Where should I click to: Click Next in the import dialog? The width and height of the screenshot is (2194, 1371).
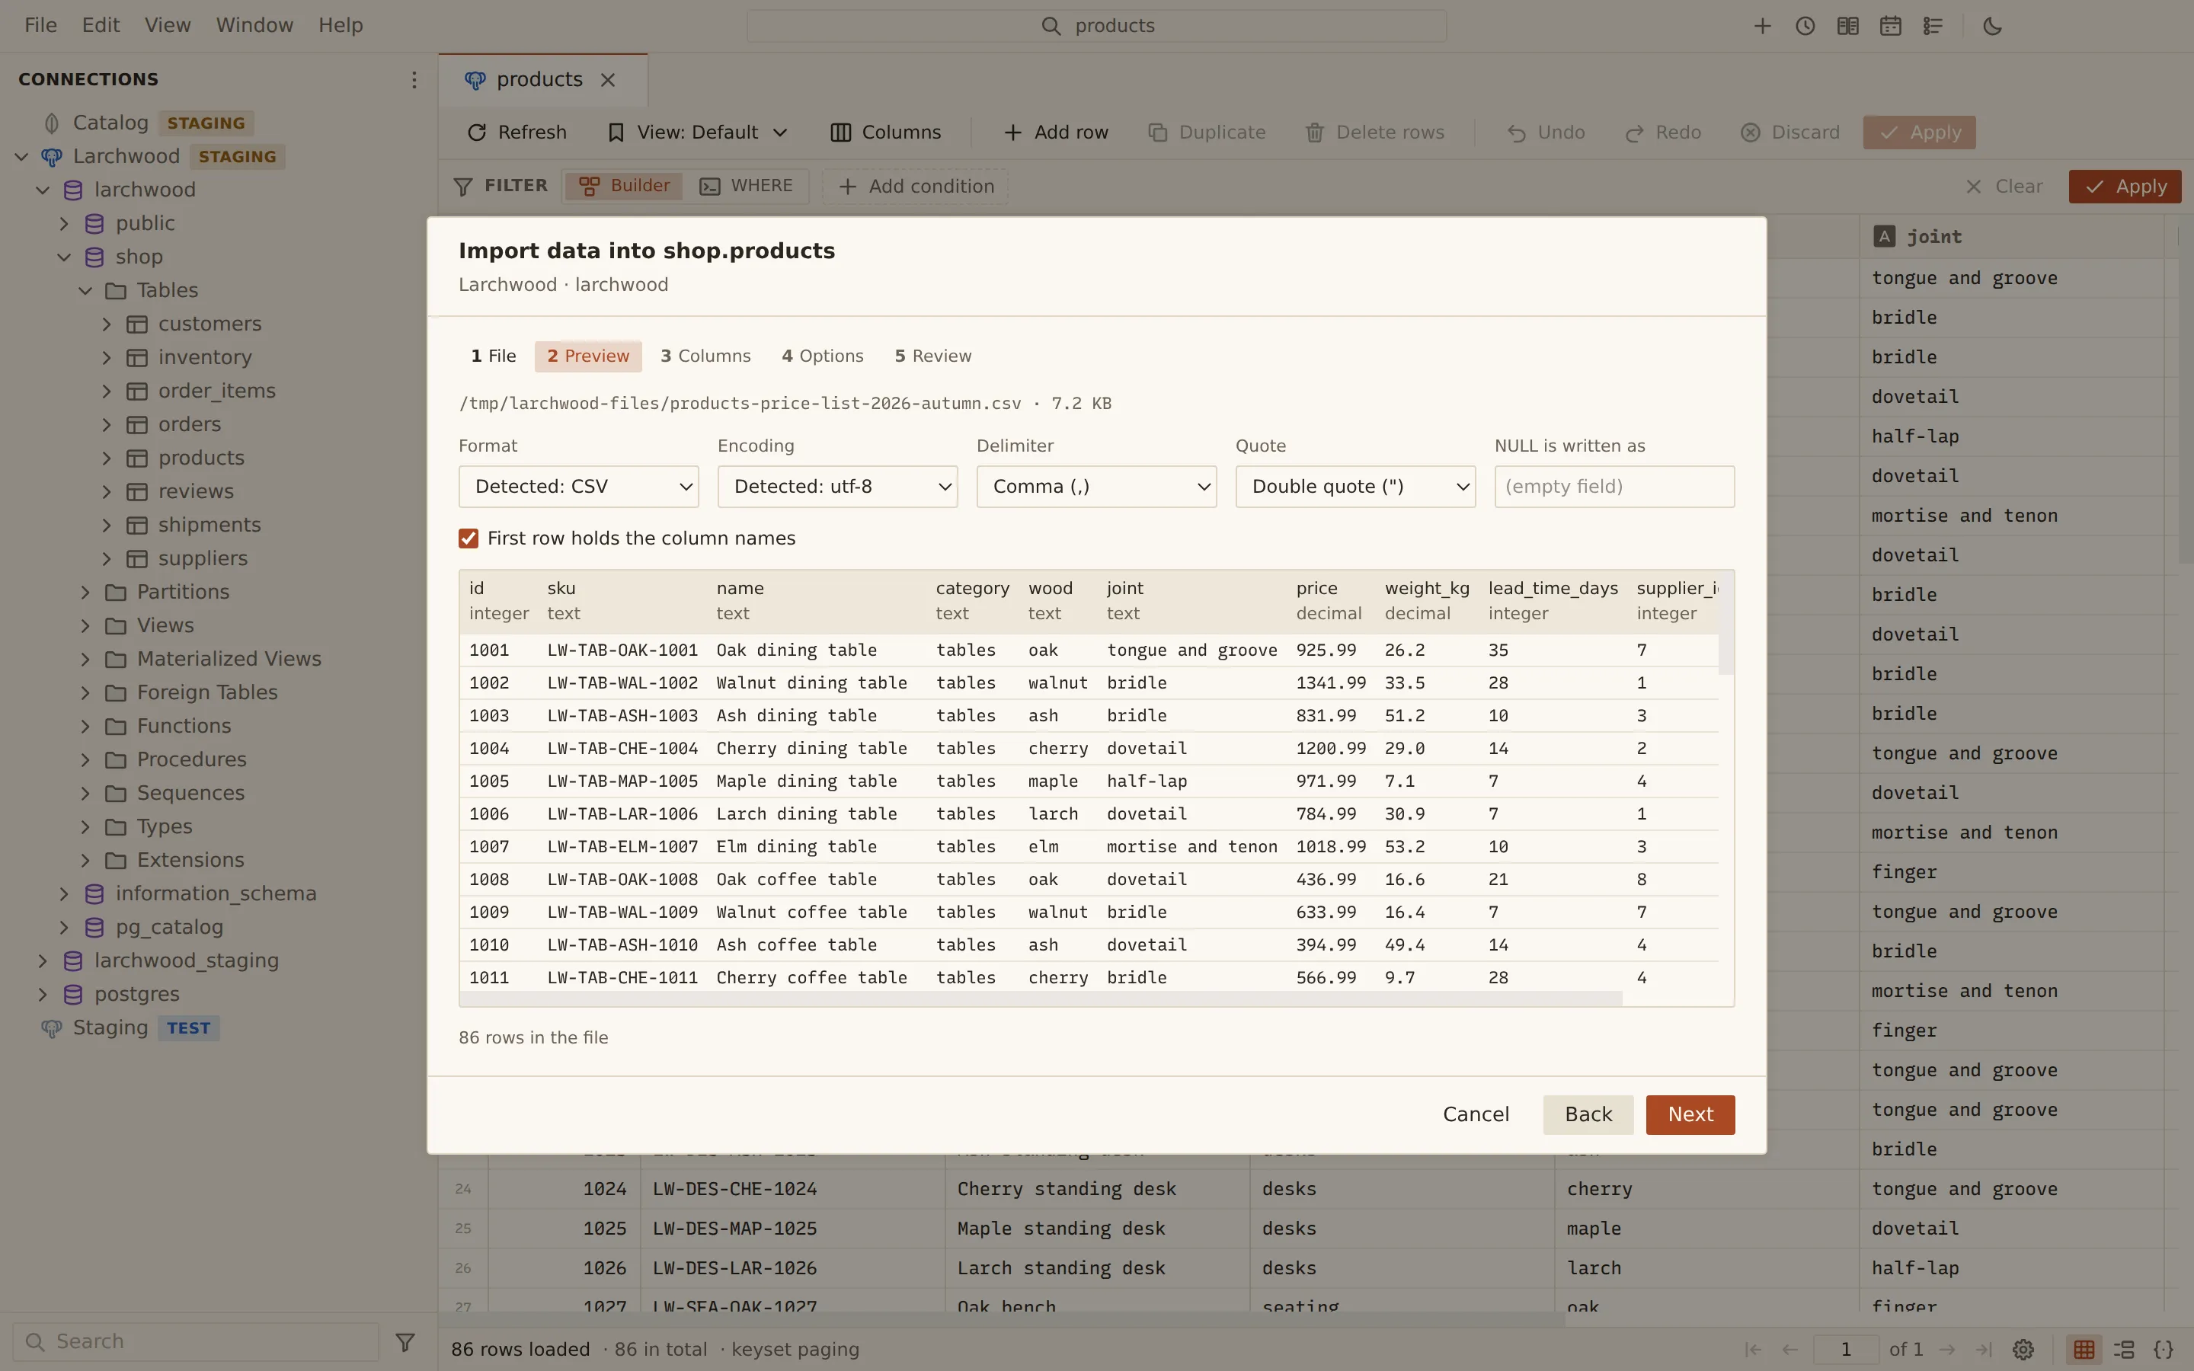click(x=1690, y=1114)
